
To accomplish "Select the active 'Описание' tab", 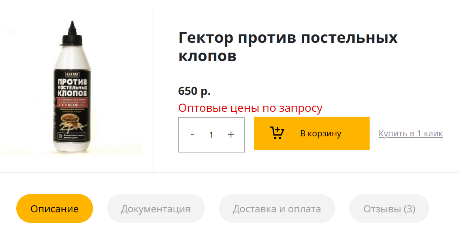I will tap(54, 208).
